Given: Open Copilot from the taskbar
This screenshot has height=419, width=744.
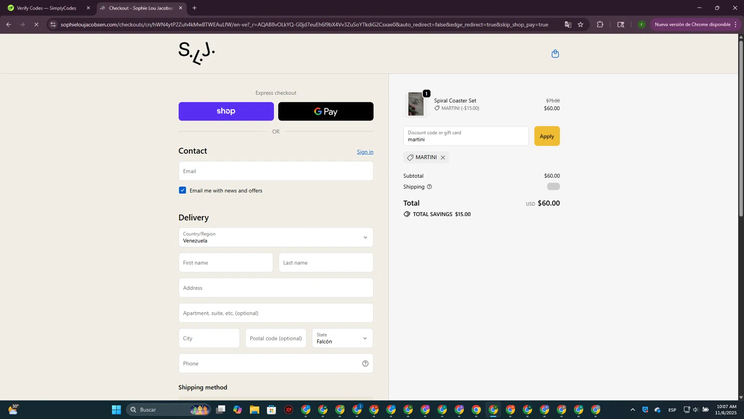Looking at the screenshot, I should click(238, 410).
